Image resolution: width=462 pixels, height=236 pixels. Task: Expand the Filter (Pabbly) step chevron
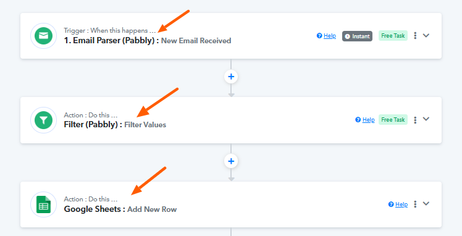coord(426,119)
